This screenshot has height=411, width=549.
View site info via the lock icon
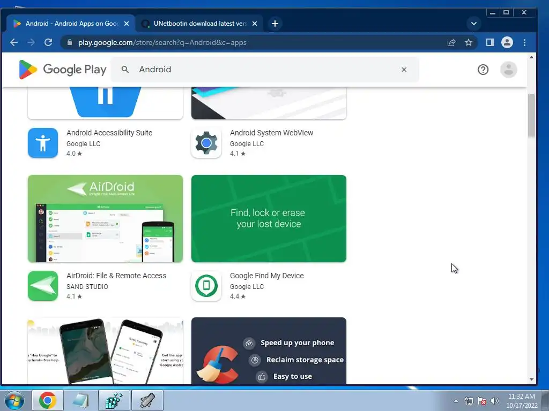click(x=70, y=43)
